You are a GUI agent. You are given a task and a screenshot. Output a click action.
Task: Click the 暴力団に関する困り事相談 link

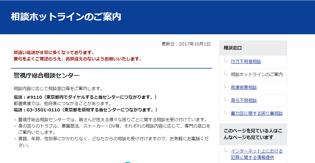[257, 113]
